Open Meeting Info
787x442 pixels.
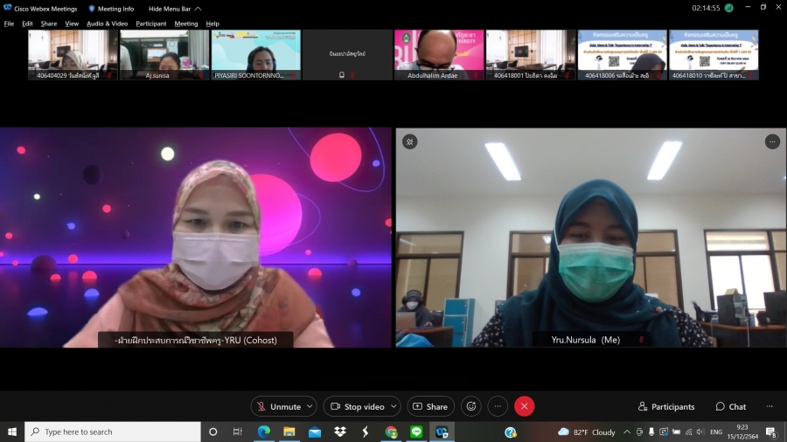coord(111,9)
